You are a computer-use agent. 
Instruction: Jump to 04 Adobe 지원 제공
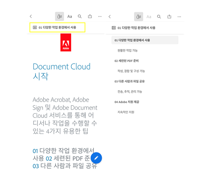click(127, 102)
